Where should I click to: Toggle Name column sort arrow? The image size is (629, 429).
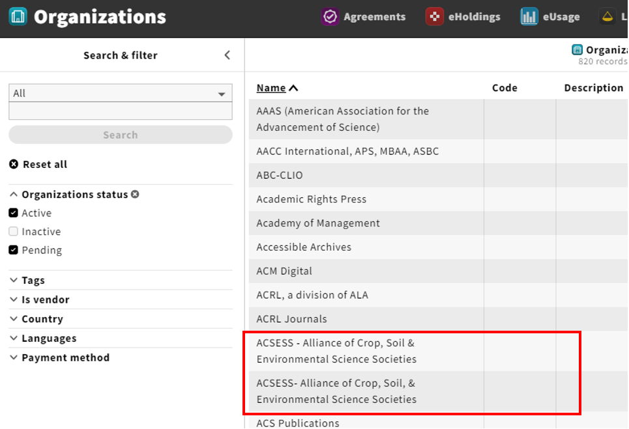pos(293,88)
